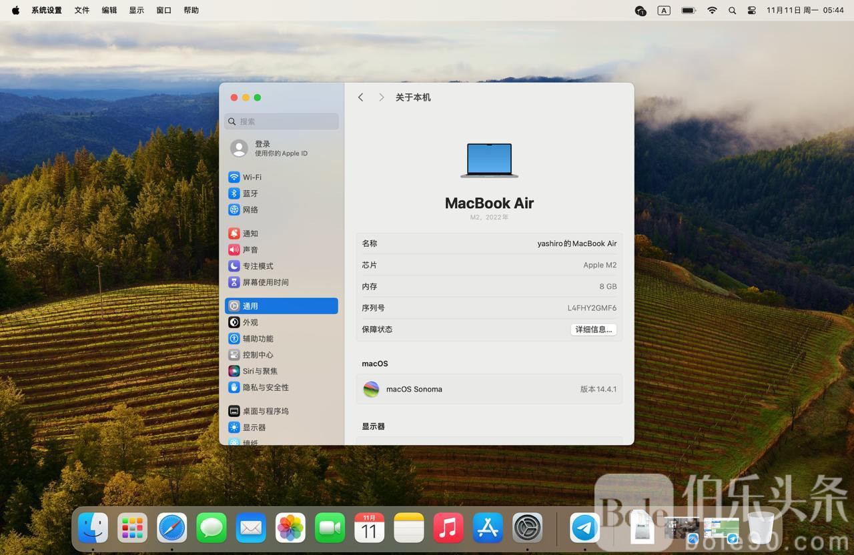Open Screen Time (屏幕使用时间) settings
854x555 pixels.
265,282
